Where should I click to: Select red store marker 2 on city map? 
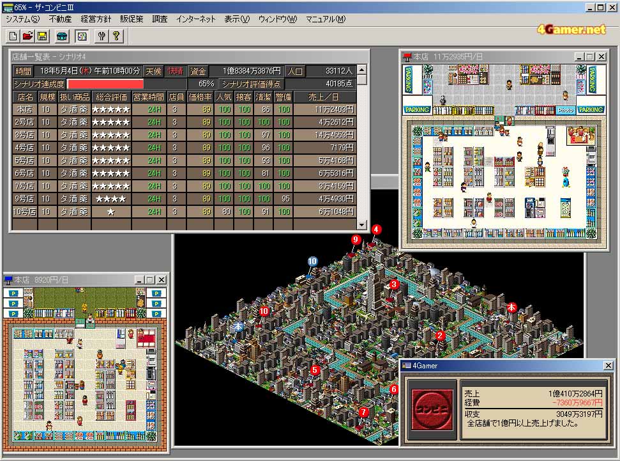point(440,336)
